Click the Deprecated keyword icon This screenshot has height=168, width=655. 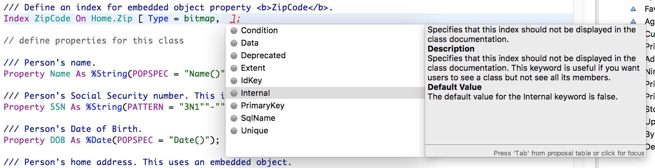234,56
